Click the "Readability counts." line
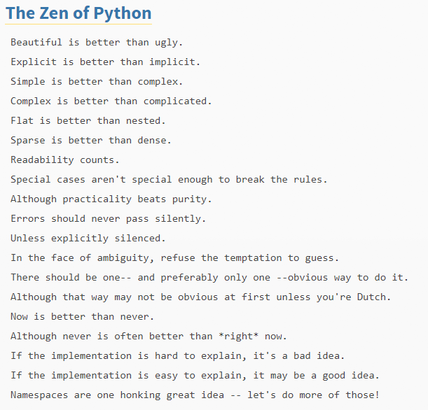Viewport: 428px width, 410px height. coord(65,160)
